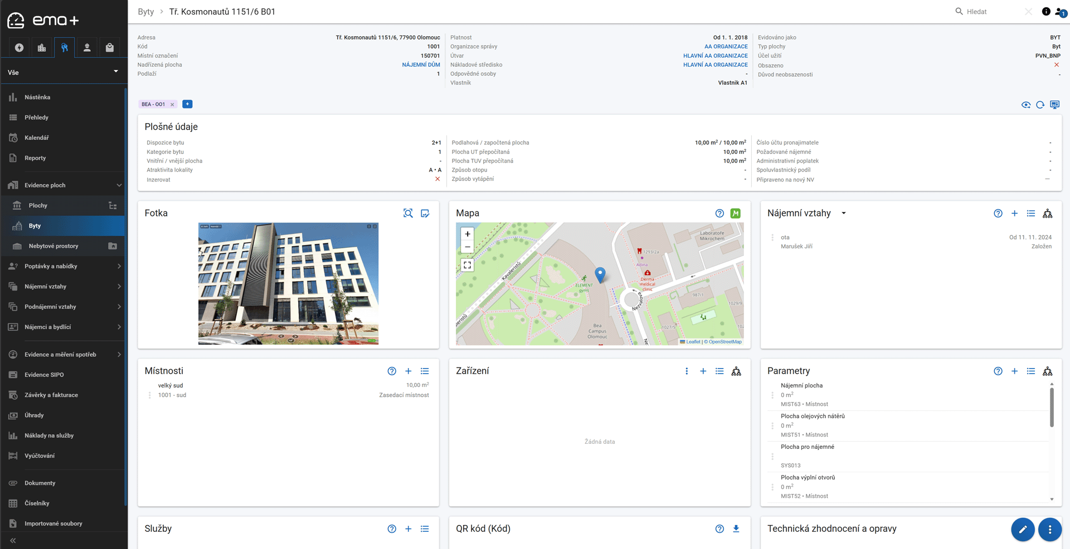This screenshot has width=1070, height=549.
Task: Open the NÁJEMNÍ DŮM parent area link
Action: 421,65
